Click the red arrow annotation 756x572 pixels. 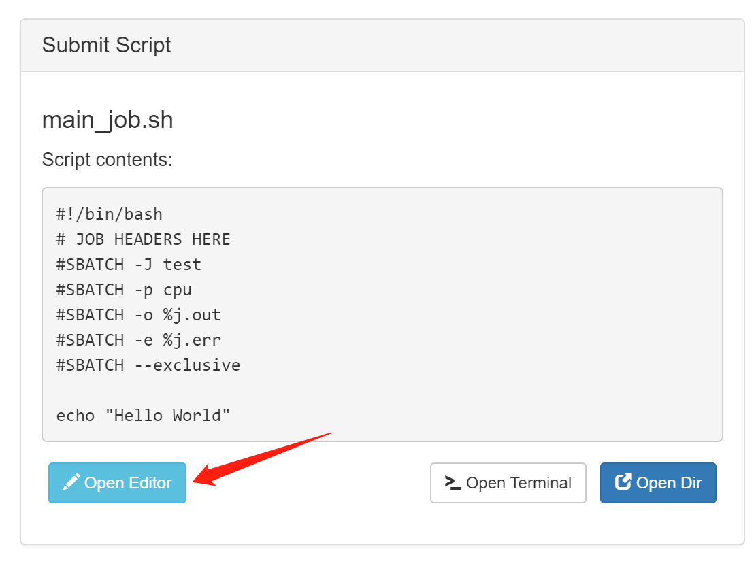(262, 459)
